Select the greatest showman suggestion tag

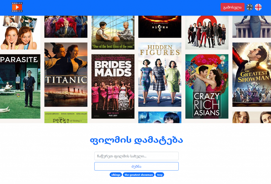coord(139,175)
